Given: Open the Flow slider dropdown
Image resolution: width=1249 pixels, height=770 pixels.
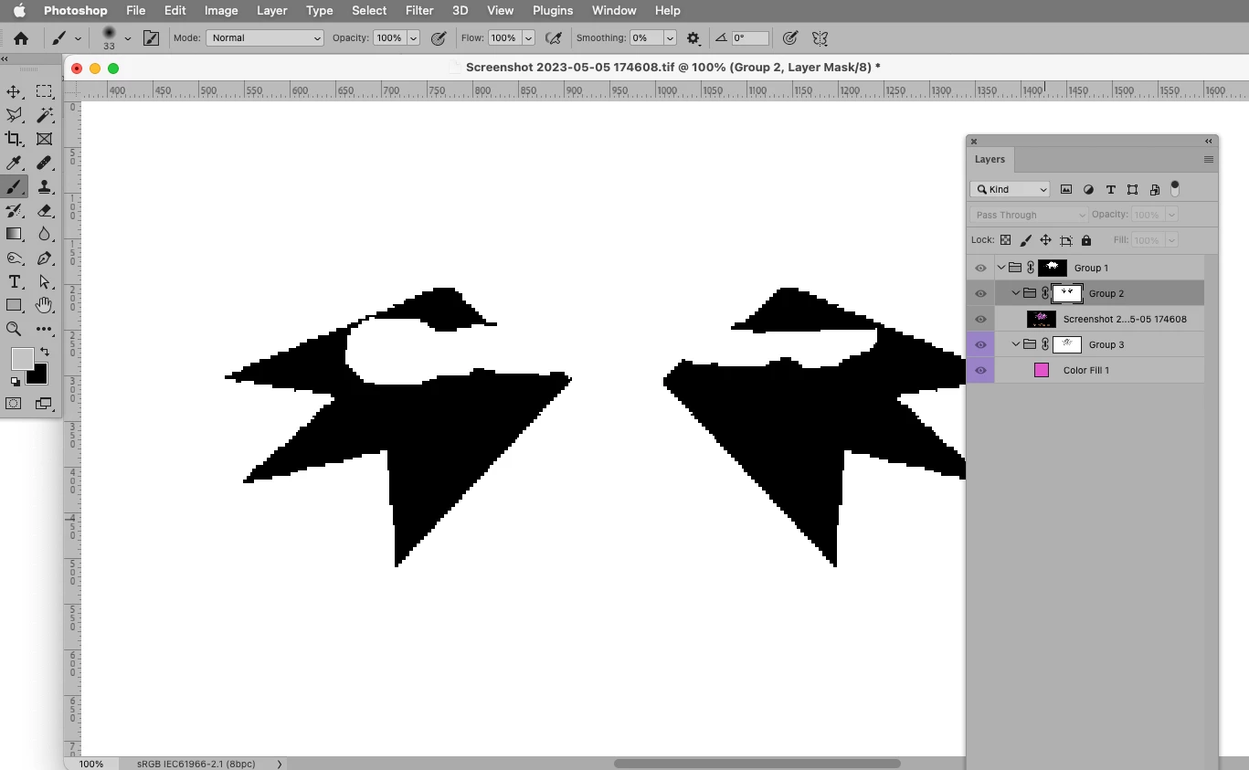Looking at the screenshot, I should (x=528, y=38).
